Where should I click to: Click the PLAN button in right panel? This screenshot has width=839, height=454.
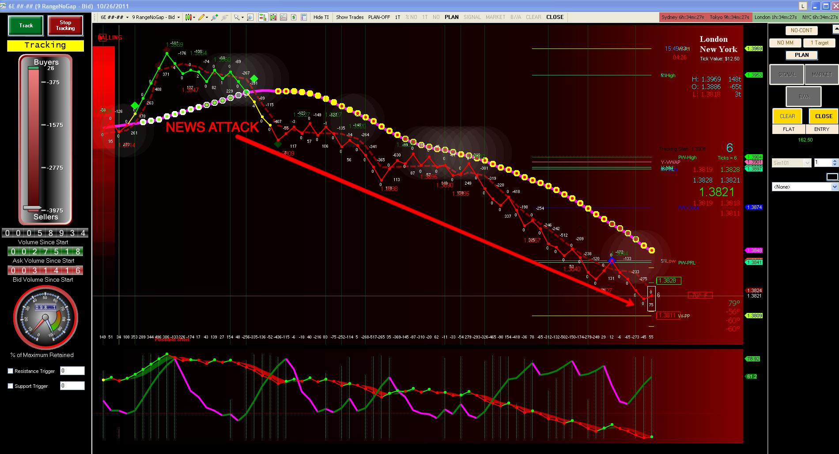801,55
